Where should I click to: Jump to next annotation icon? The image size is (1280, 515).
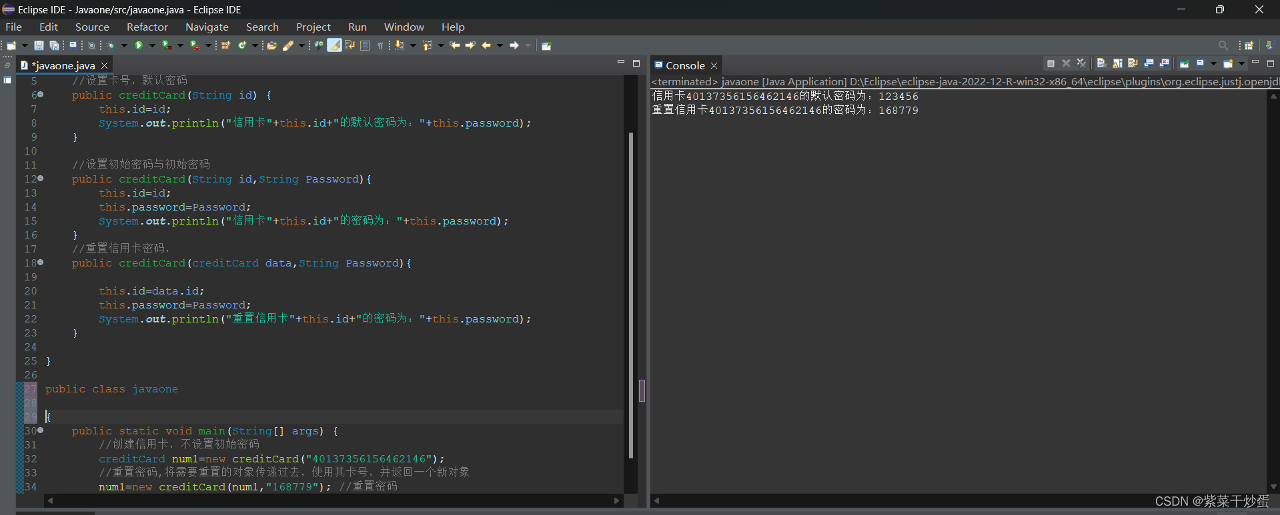[399, 45]
